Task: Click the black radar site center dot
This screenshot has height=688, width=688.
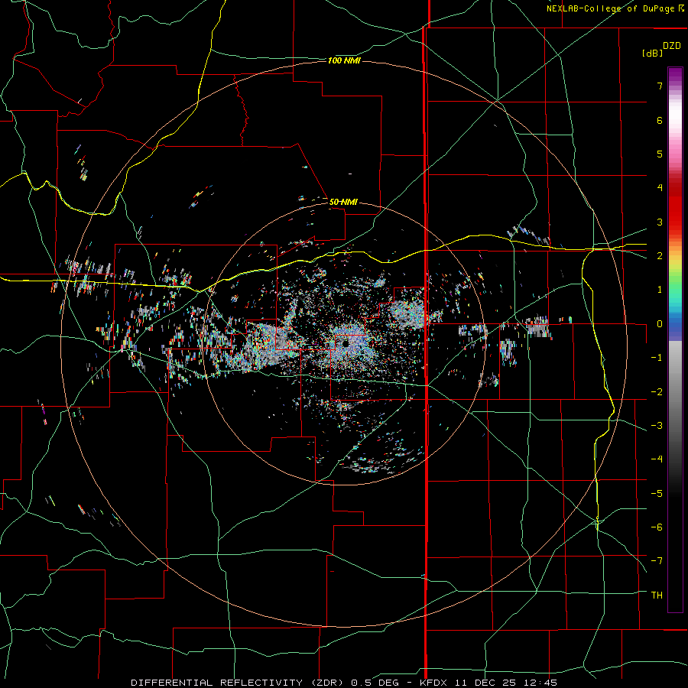Action: (346, 343)
